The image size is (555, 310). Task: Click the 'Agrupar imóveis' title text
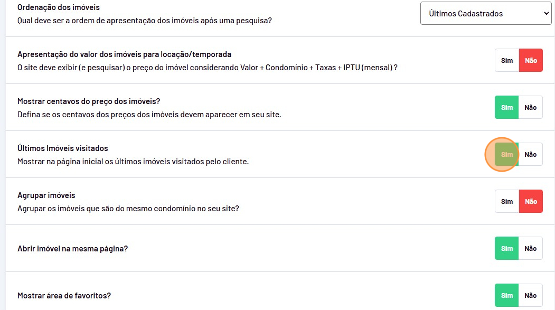point(46,195)
